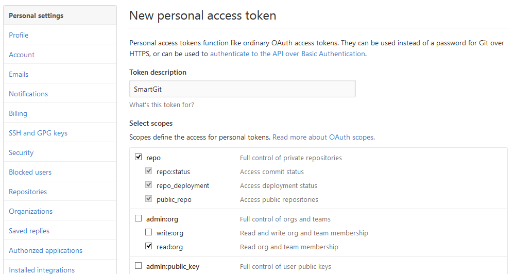
Task: Enable the write:org scope checkbox
Action: pyautogui.click(x=148, y=233)
